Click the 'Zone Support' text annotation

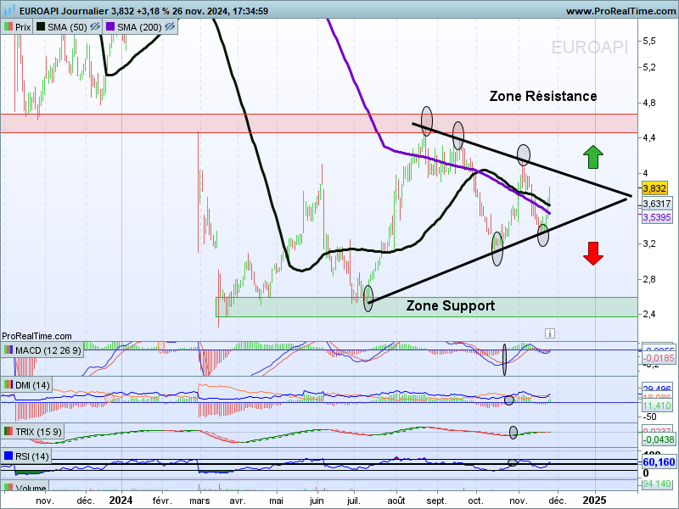tap(451, 305)
